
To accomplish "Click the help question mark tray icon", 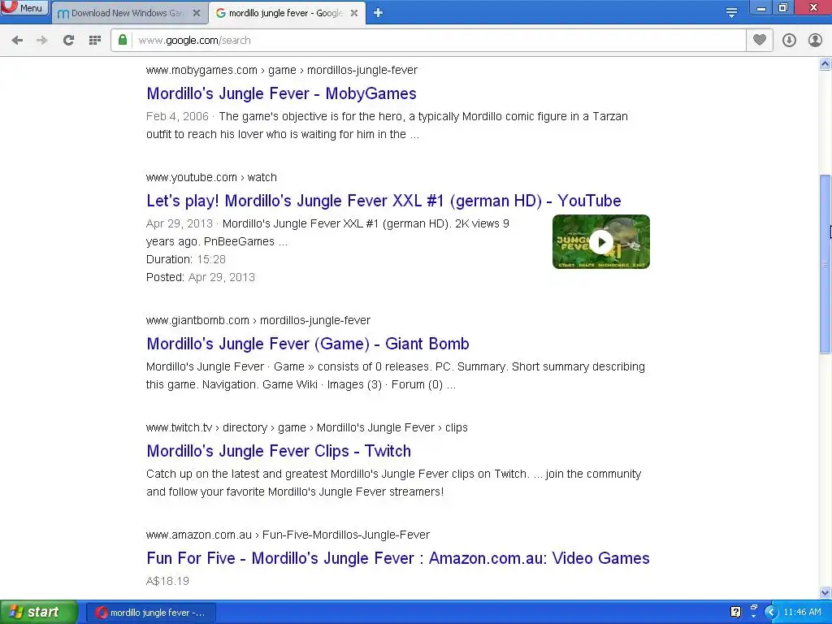I will coord(735,613).
